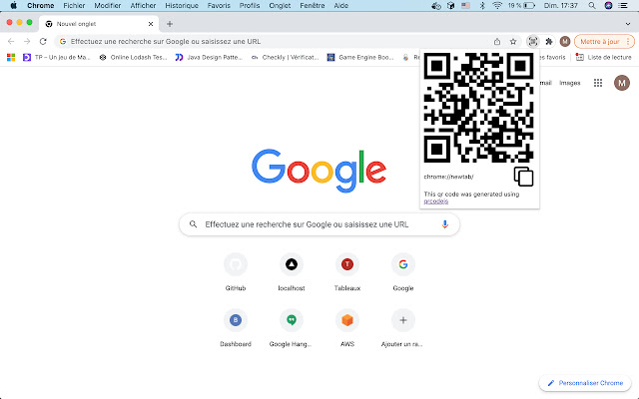
Task: Open the Apple menu
Action: point(13,6)
